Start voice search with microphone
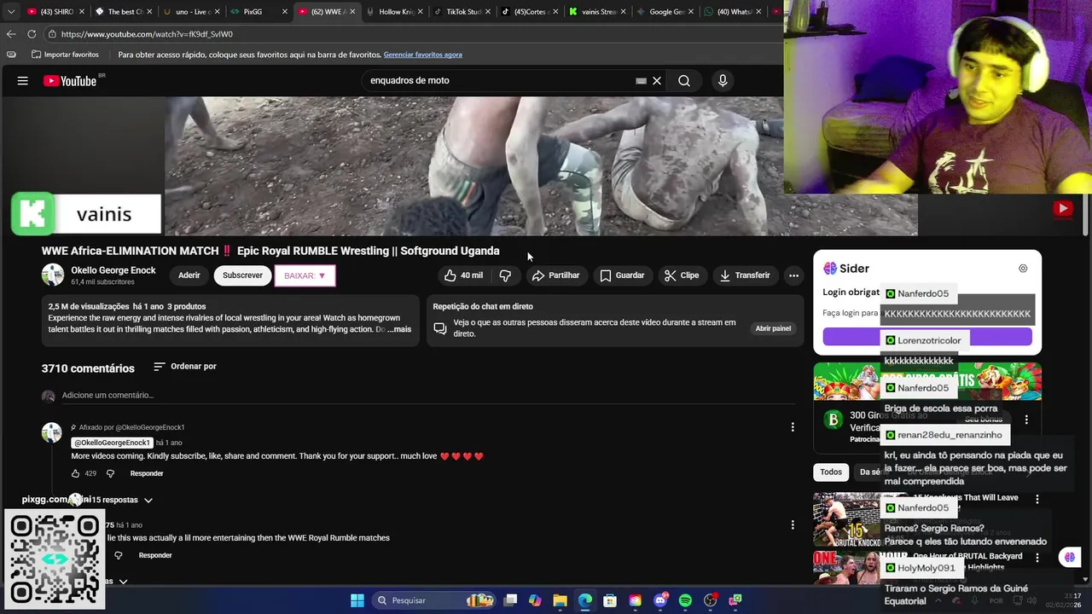This screenshot has width=1092, height=614. [723, 81]
